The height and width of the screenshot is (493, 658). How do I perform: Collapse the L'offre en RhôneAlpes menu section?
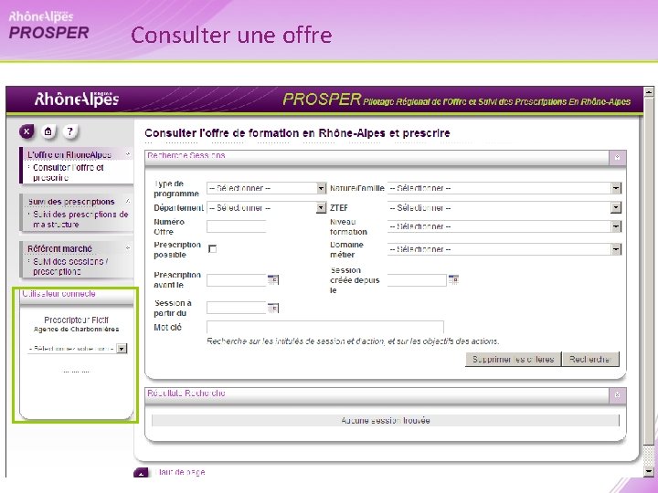click(128, 154)
